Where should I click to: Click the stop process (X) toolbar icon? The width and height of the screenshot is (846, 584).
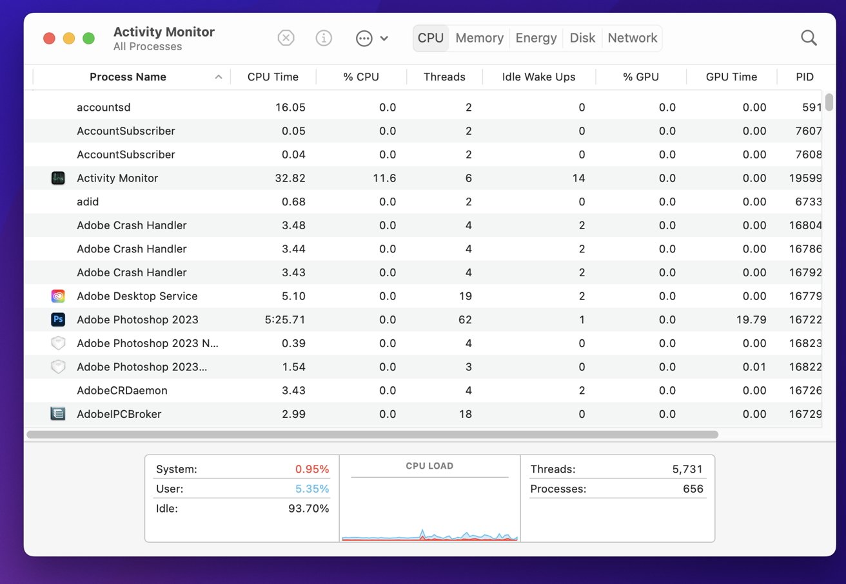point(286,38)
